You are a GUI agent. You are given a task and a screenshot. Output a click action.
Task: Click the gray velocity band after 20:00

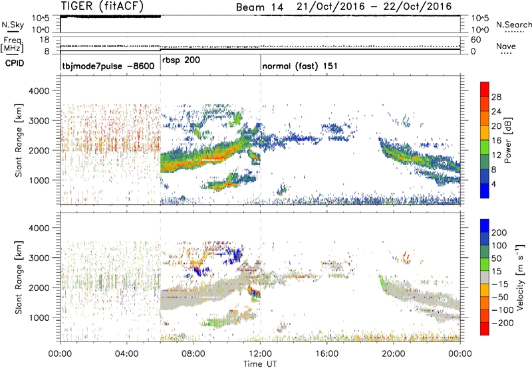tap(421, 295)
